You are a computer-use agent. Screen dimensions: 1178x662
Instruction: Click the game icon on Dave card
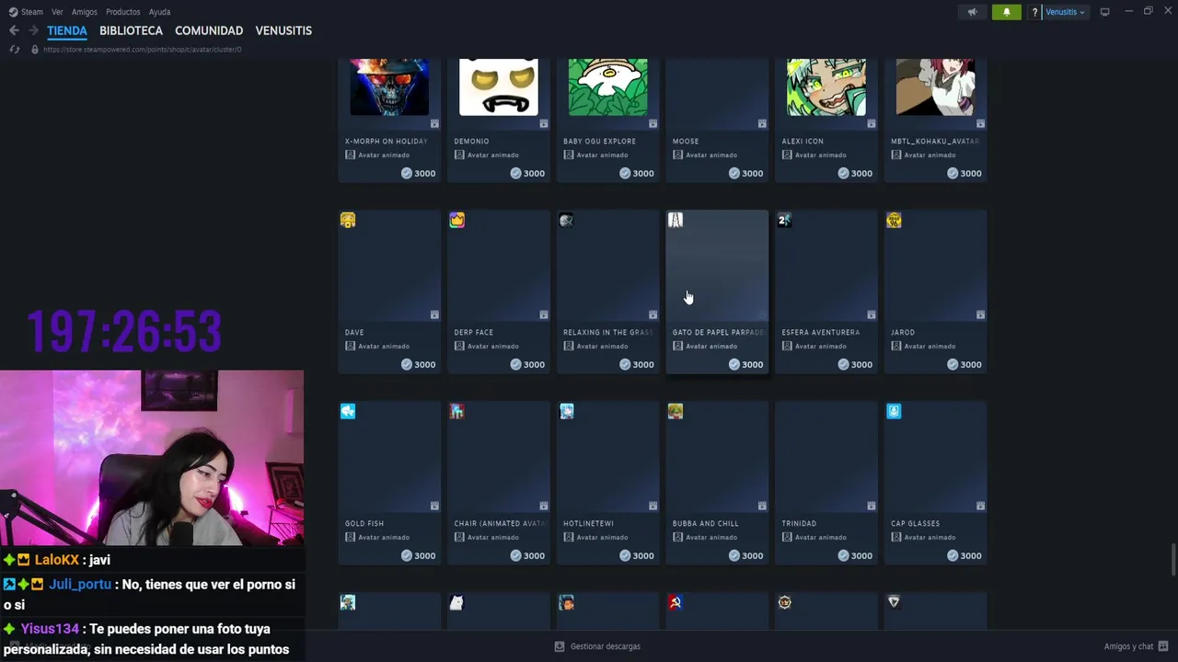pyautogui.click(x=348, y=220)
